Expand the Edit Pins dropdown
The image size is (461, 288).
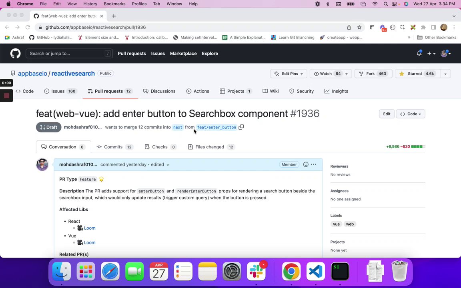(x=289, y=74)
